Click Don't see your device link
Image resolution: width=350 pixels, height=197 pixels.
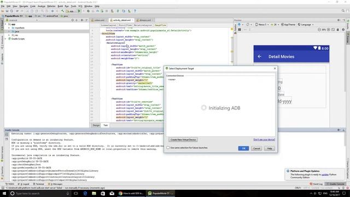pyautogui.click(x=264, y=140)
